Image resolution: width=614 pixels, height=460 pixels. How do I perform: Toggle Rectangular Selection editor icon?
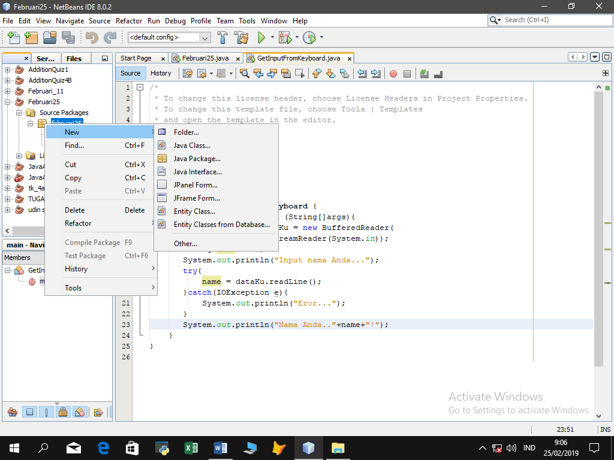click(300, 74)
